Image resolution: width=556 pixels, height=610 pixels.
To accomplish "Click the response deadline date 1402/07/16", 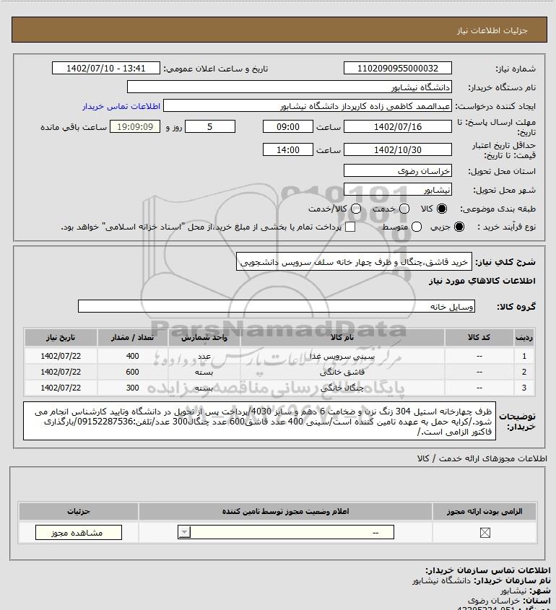I will click(x=398, y=126).
